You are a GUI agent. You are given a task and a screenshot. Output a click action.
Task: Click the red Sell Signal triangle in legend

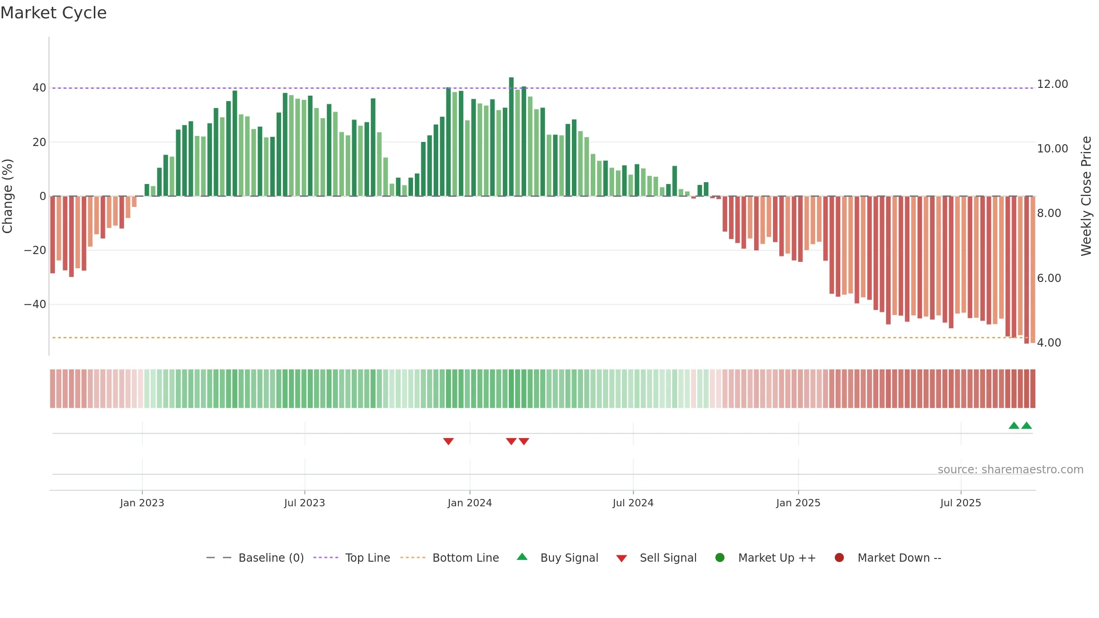click(621, 558)
